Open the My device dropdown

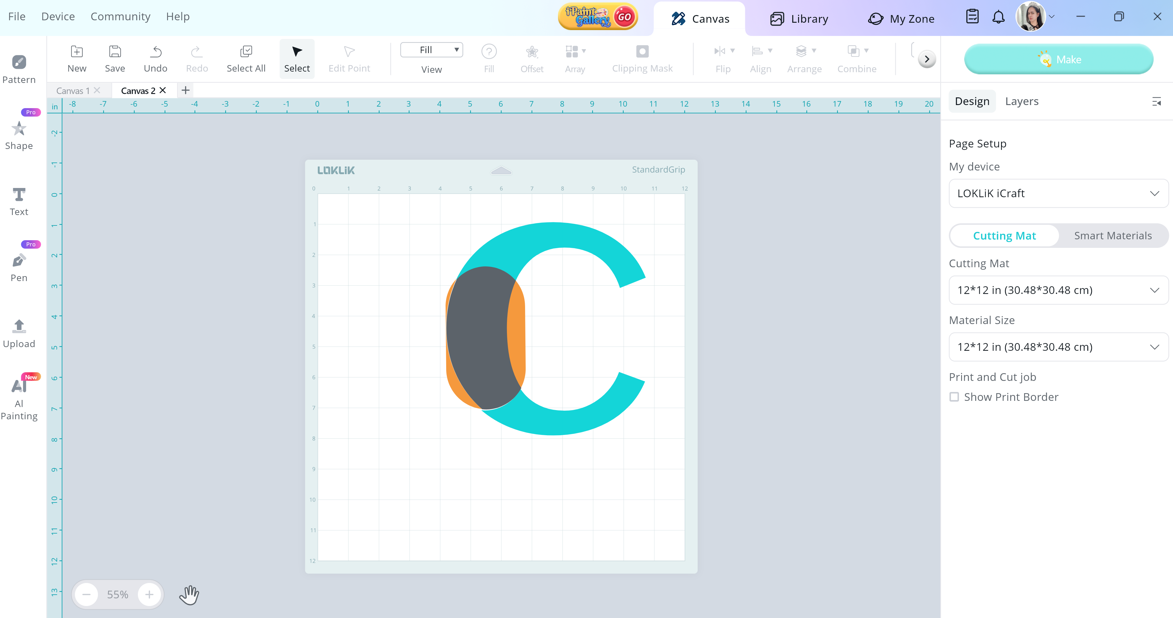[x=1058, y=194]
